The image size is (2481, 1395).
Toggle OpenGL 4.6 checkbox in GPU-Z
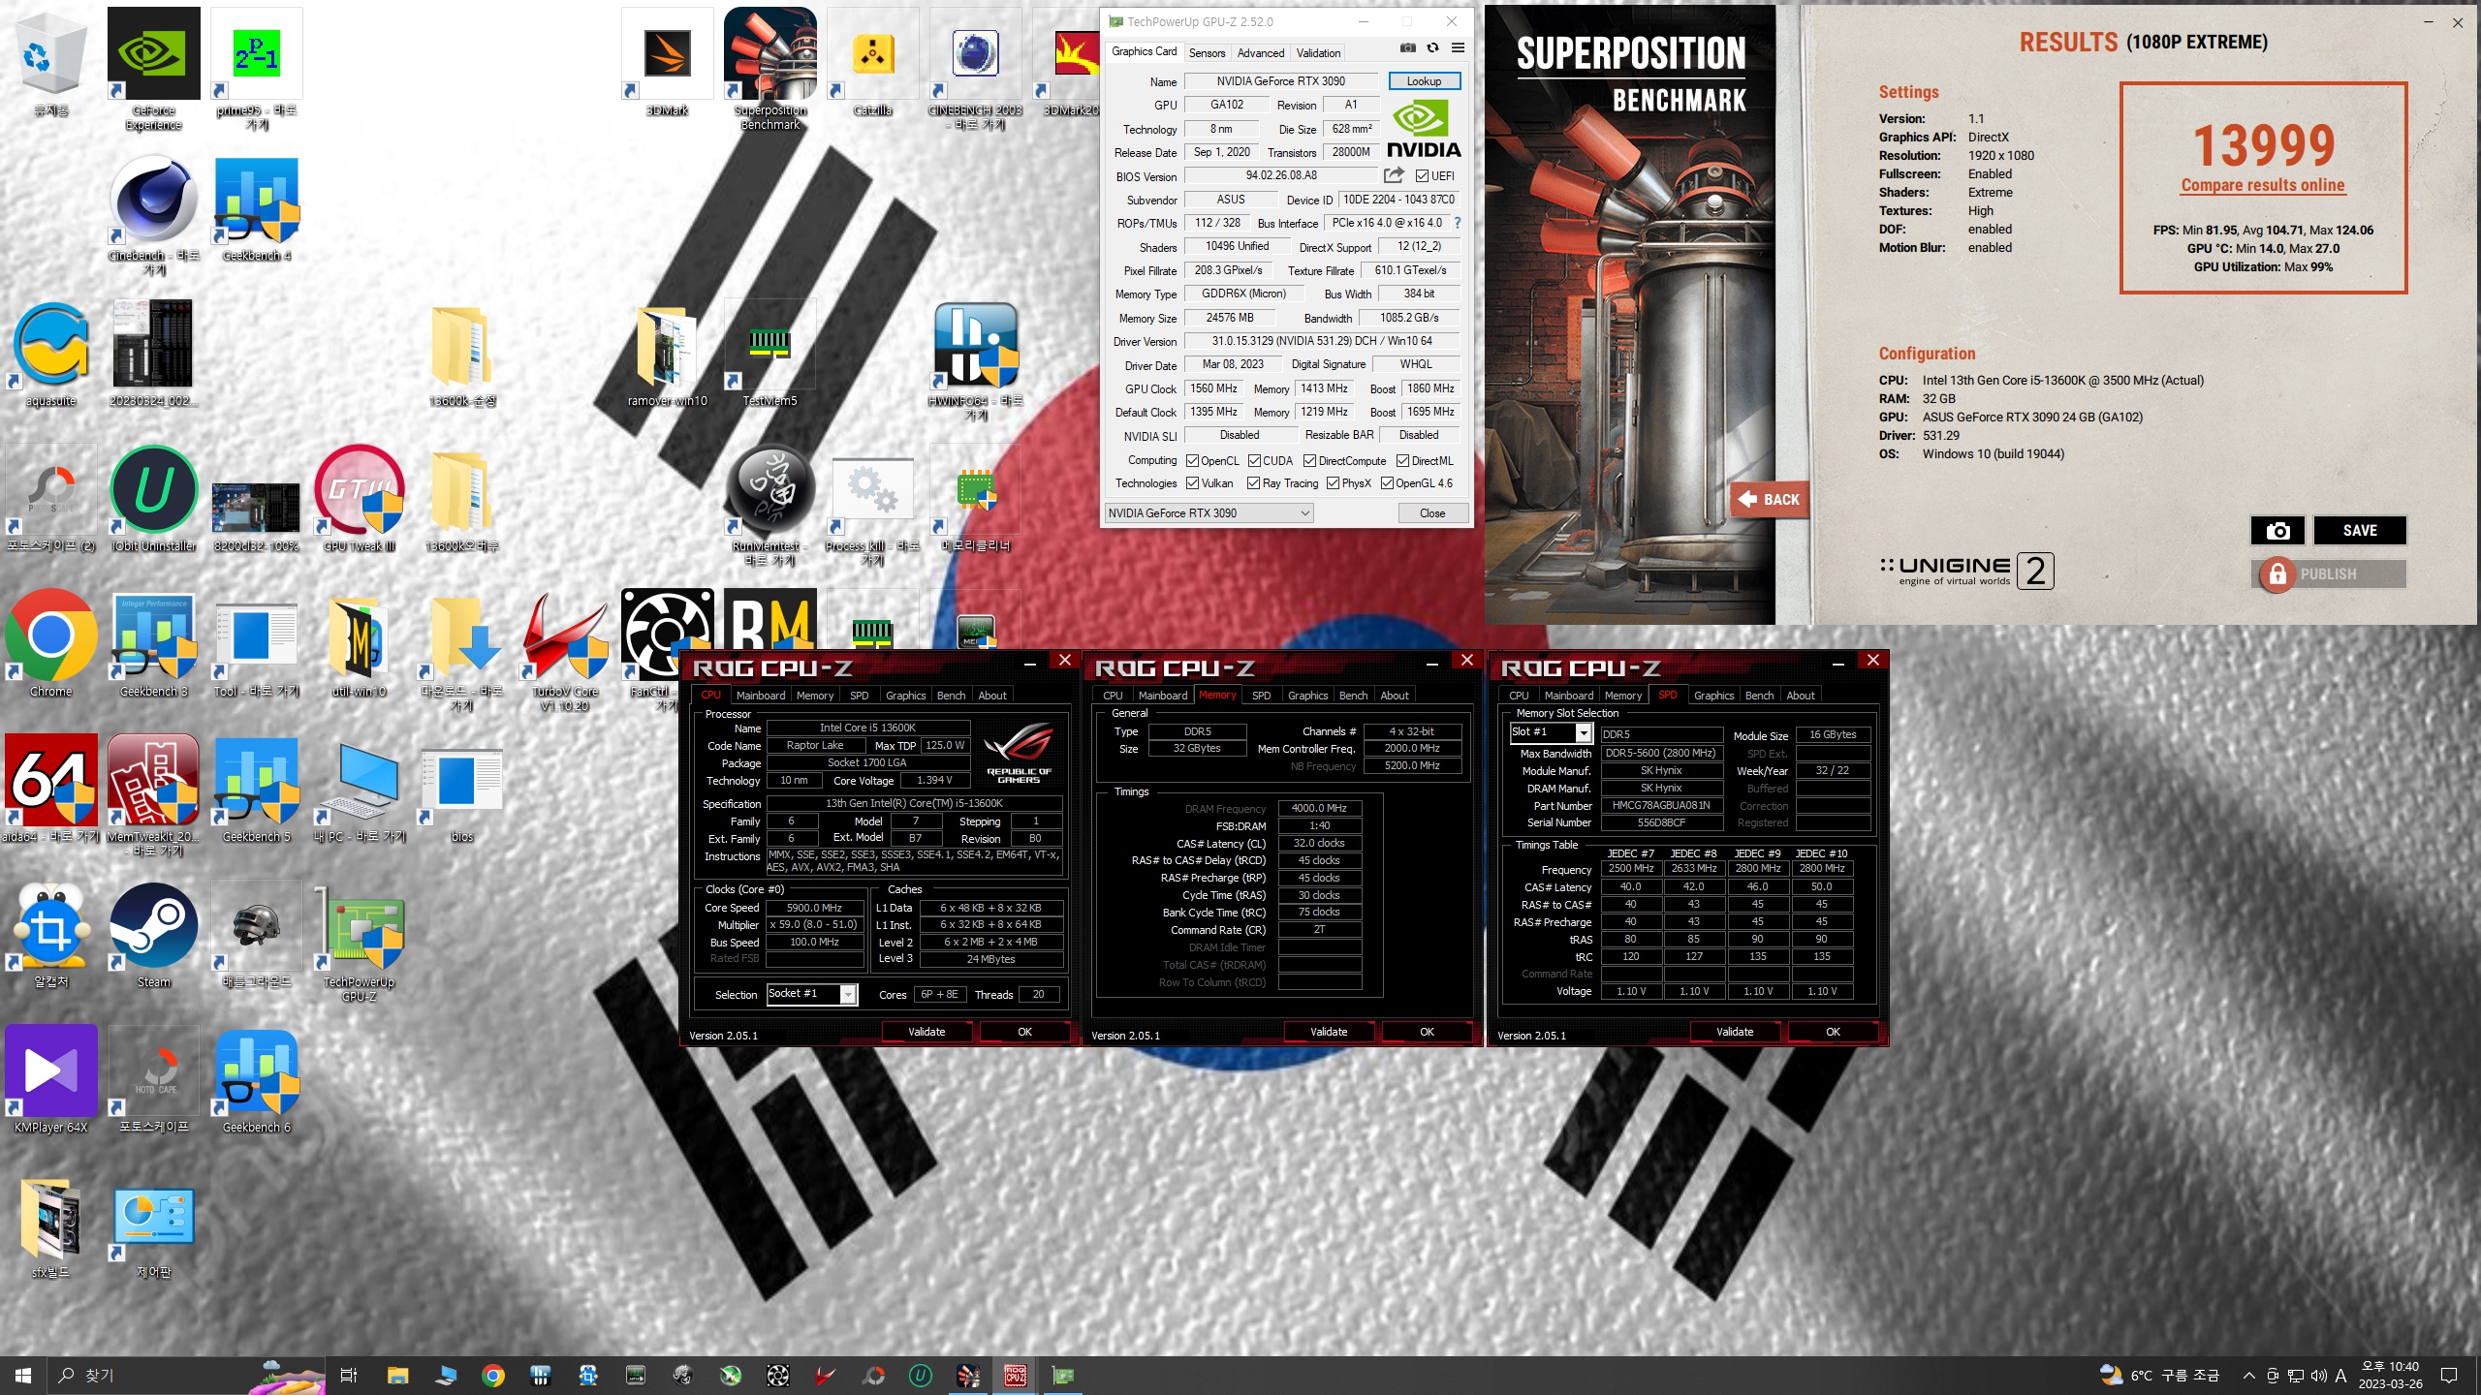tap(1387, 483)
